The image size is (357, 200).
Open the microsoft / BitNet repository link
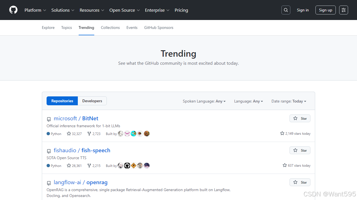(x=76, y=118)
